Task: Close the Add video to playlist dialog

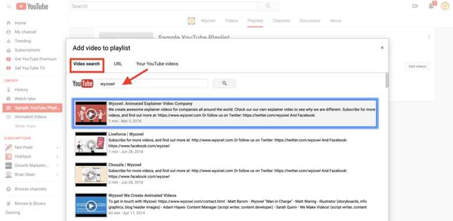Action: click(x=382, y=48)
